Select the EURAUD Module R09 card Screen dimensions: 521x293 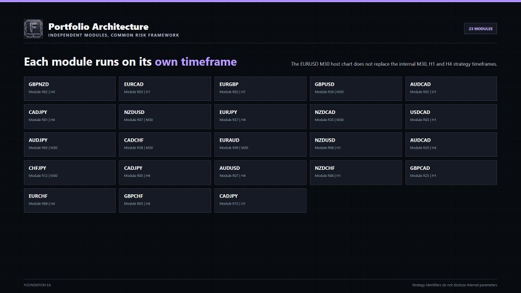[260, 144]
